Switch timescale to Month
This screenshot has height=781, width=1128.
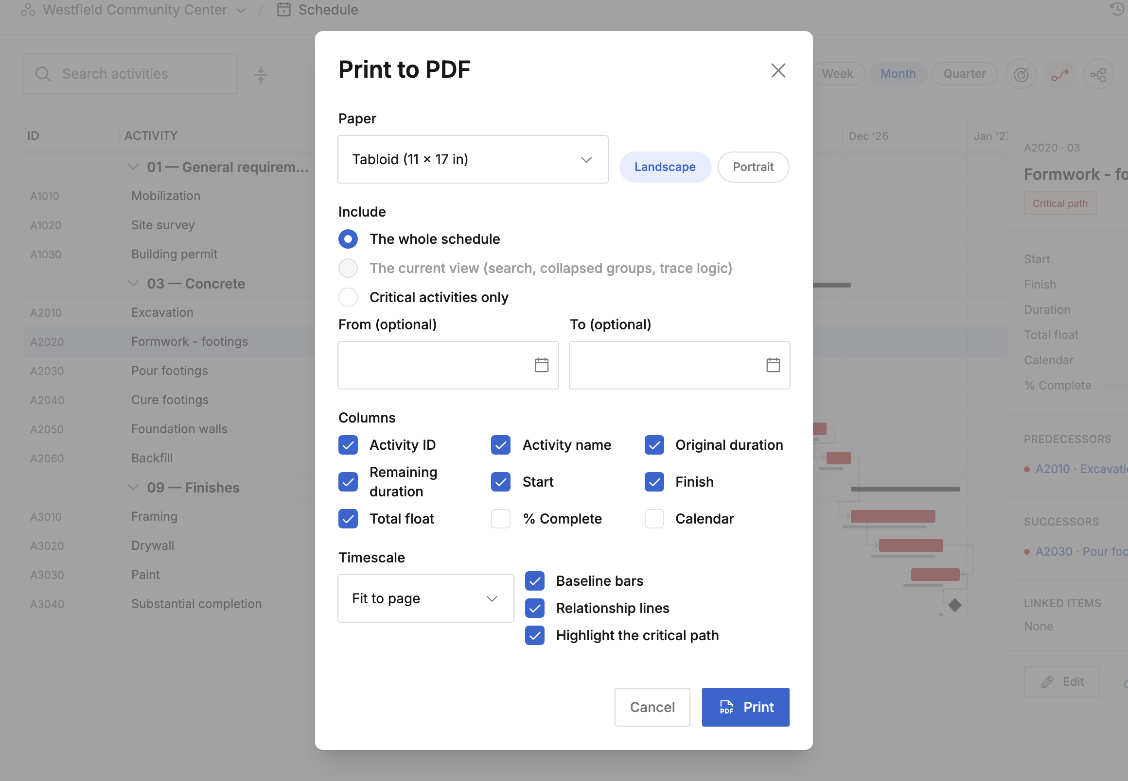[898, 74]
